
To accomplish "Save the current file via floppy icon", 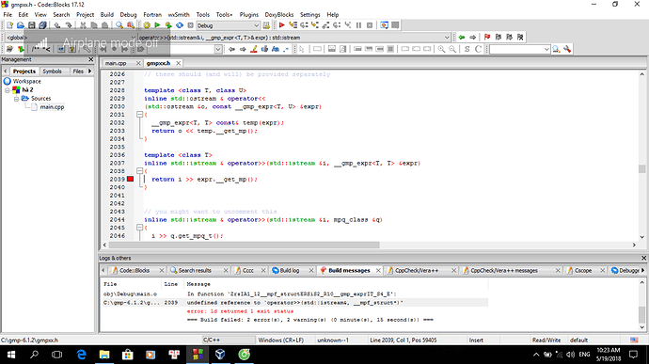I will pos(31,25).
